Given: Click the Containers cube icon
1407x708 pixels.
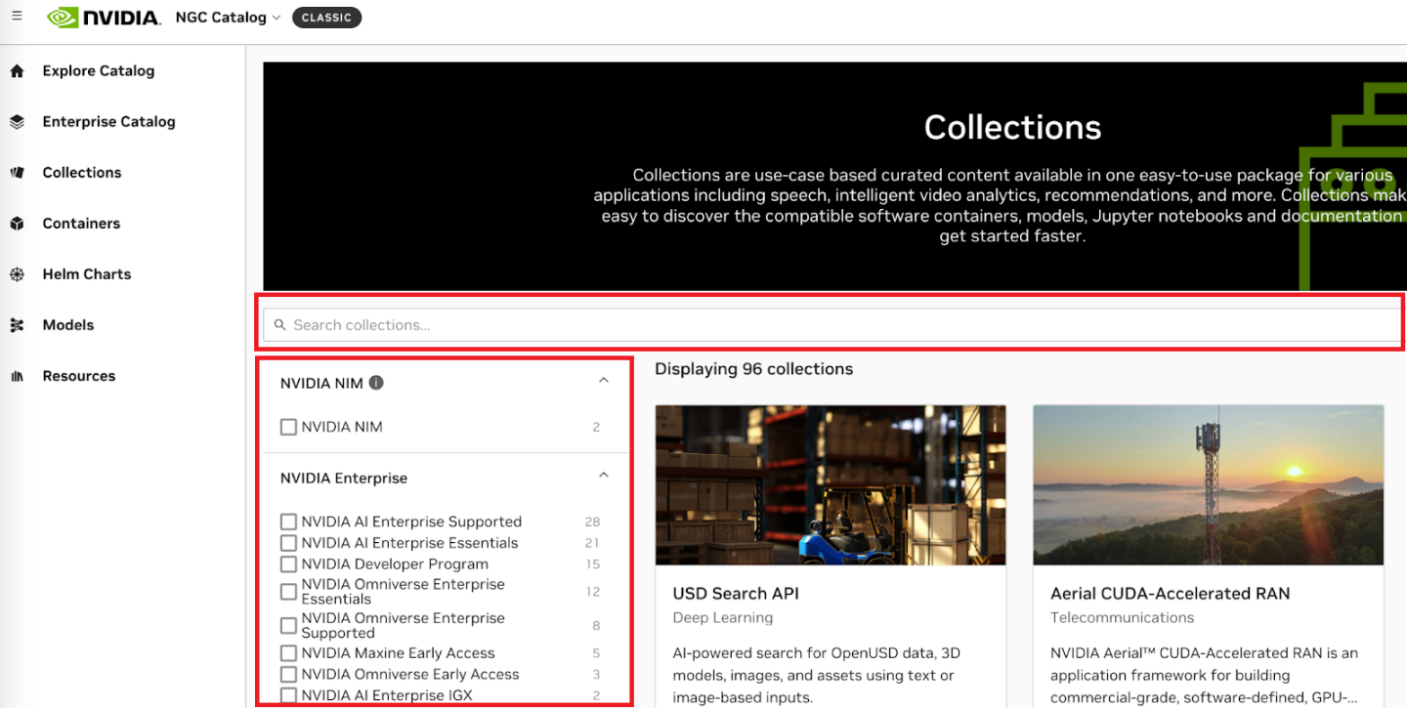Looking at the screenshot, I should (x=17, y=224).
